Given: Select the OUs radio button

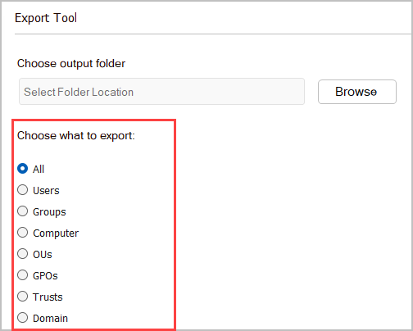Looking at the screenshot, I should coord(23,254).
